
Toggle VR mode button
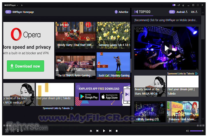click(x=12, y=131)
